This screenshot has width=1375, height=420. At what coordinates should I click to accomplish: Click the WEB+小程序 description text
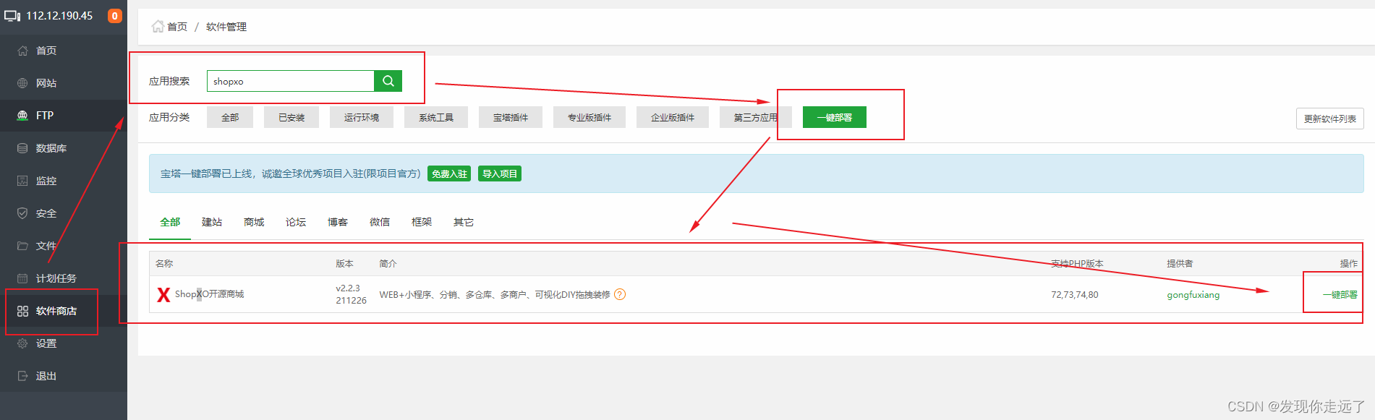495,294
